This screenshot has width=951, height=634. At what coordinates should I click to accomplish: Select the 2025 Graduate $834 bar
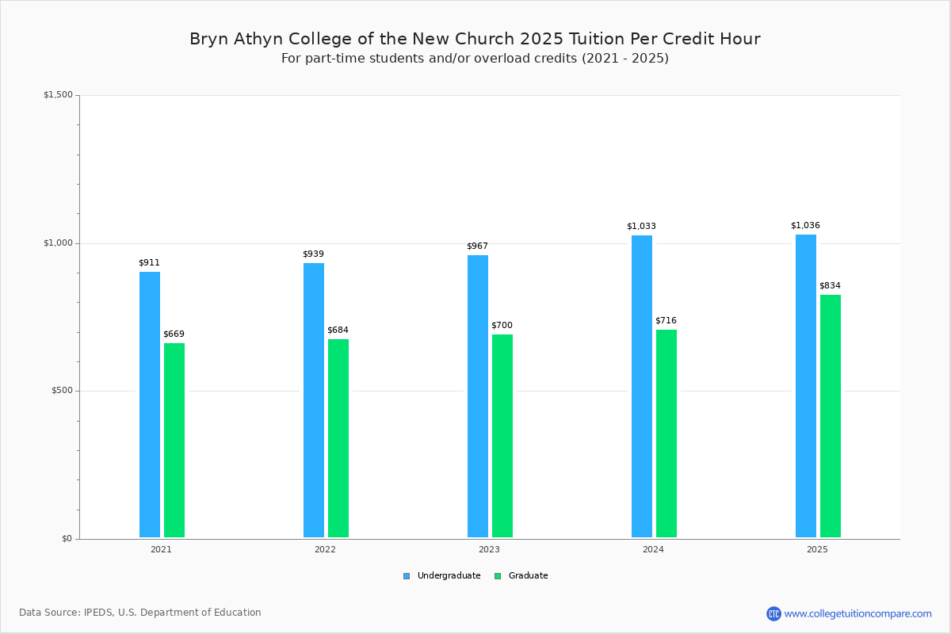pyautogui.click(x=831, y=416)
